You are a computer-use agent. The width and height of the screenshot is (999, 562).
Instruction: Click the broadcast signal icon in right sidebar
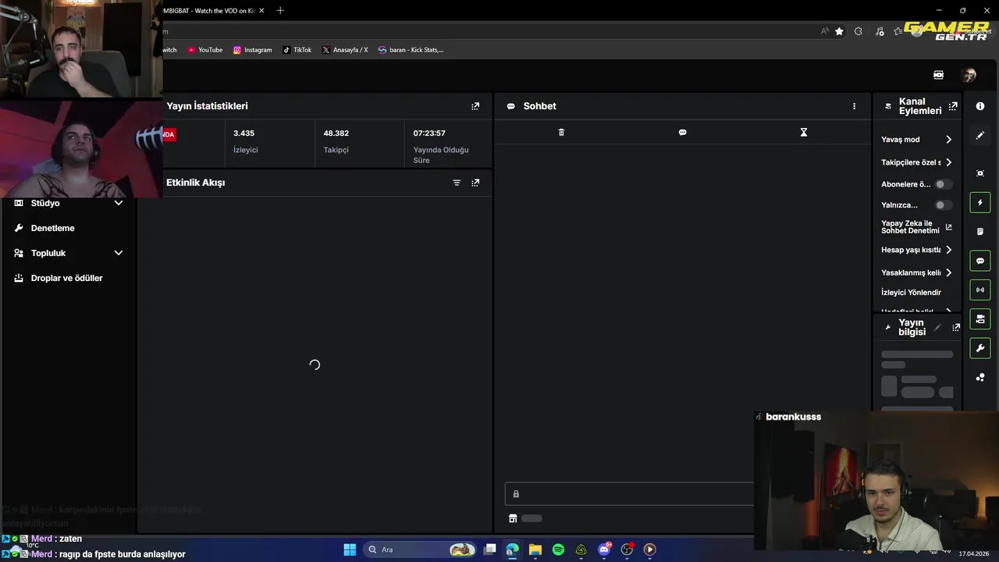pyautogui.click(x=980, y=290)
